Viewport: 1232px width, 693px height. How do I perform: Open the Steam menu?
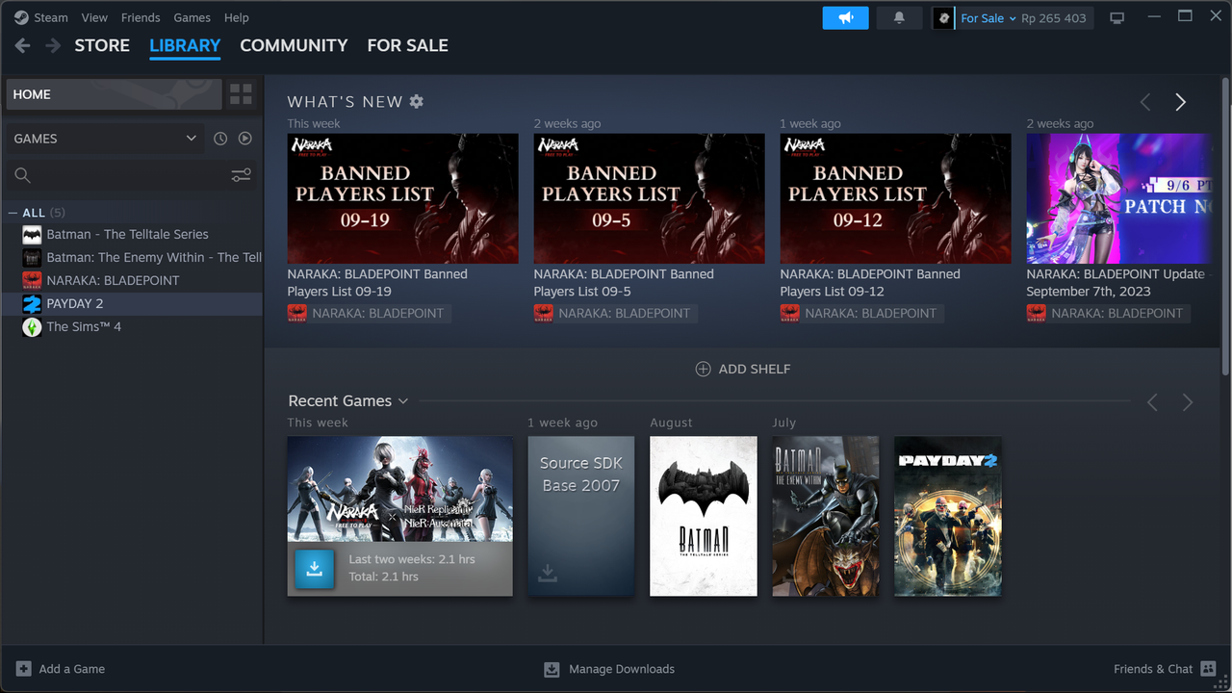point(51,17)
